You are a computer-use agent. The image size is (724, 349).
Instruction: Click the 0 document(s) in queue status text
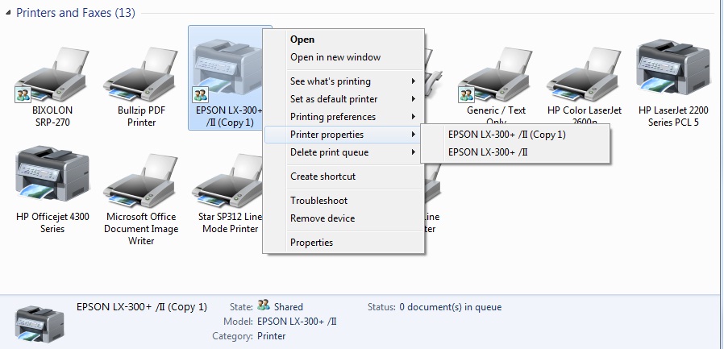click(x=450, y=307)
